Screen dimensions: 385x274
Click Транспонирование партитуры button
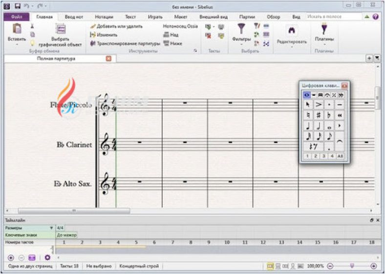pyautogui.click(x=125, y=43)
